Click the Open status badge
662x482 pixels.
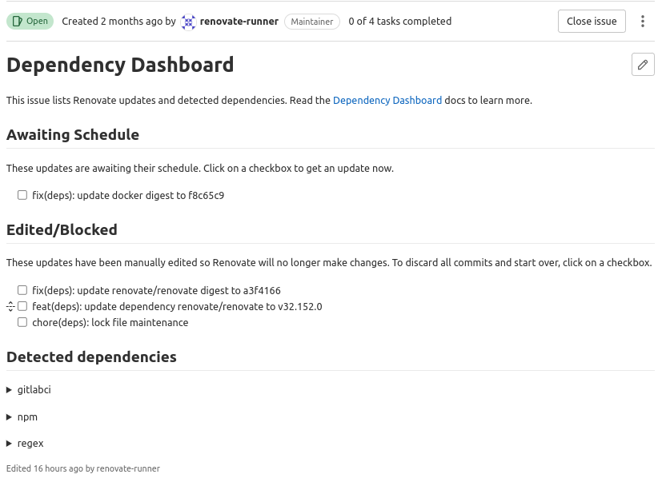point(30,21)
